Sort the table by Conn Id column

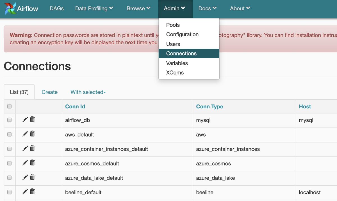coord(75,106)
